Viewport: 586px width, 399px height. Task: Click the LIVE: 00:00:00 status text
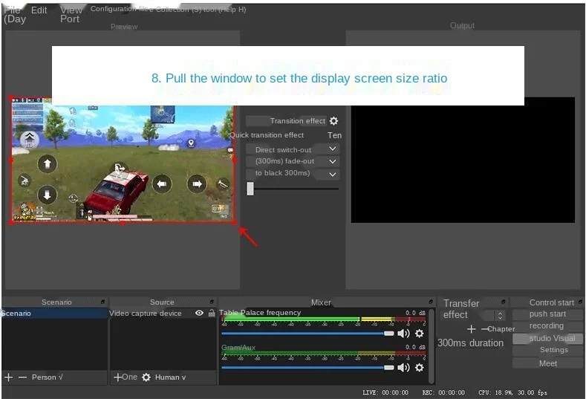pos(385,392)
